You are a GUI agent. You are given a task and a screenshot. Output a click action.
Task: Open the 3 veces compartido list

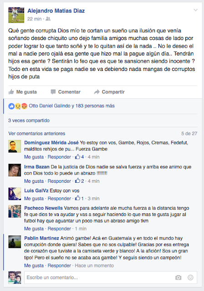[x=29, y=120]
